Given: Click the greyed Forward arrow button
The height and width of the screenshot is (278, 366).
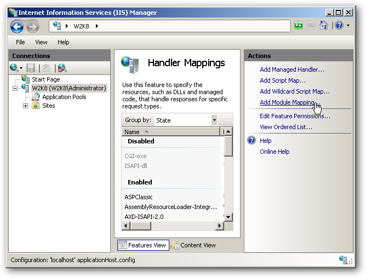Looking at the screenshot, I should [33, 27].
